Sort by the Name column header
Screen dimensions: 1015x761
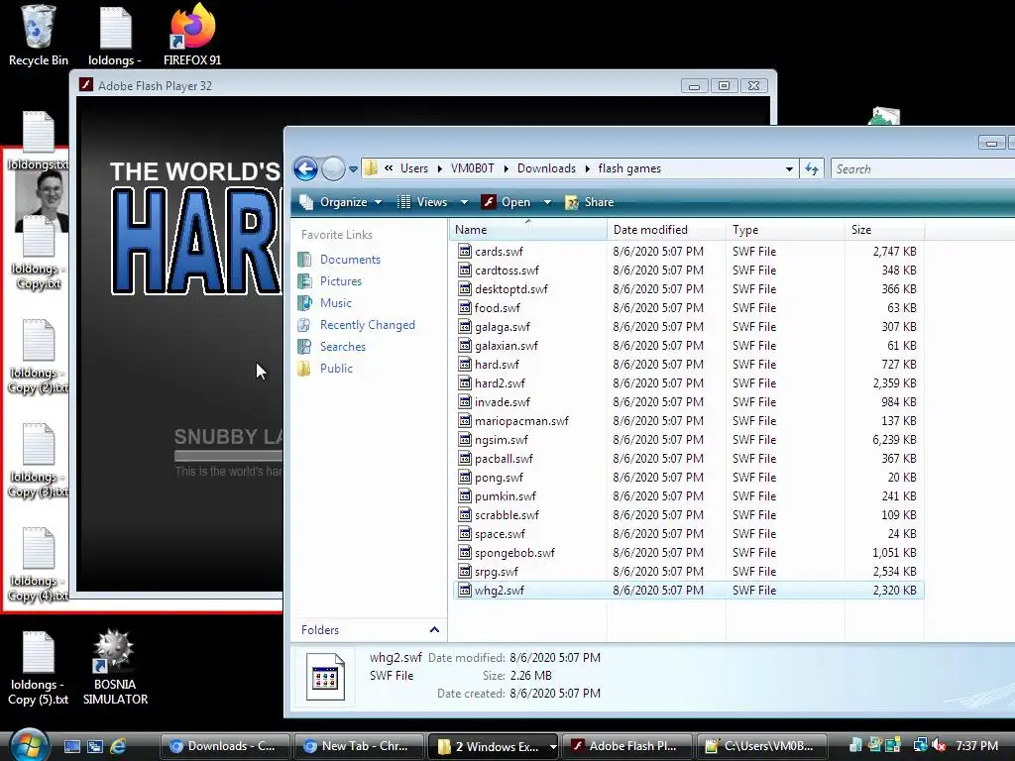coord(527,230)
